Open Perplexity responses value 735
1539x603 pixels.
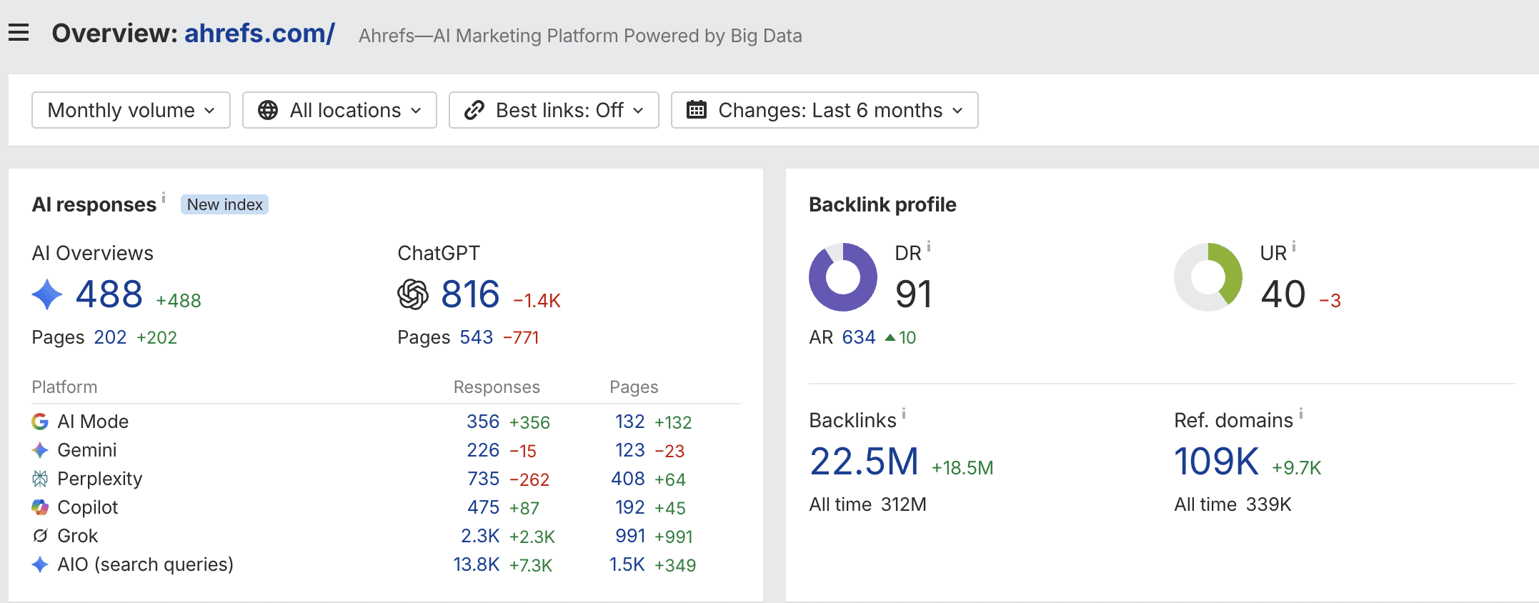tap(484, 479)
